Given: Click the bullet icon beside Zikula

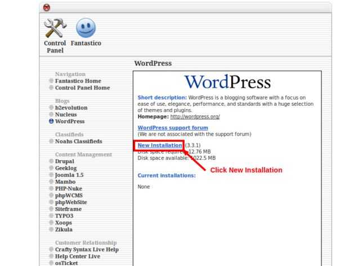Looking at the screenshot, I should point(51,229).
